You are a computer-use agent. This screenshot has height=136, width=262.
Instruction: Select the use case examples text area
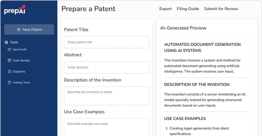click(107, 127)
